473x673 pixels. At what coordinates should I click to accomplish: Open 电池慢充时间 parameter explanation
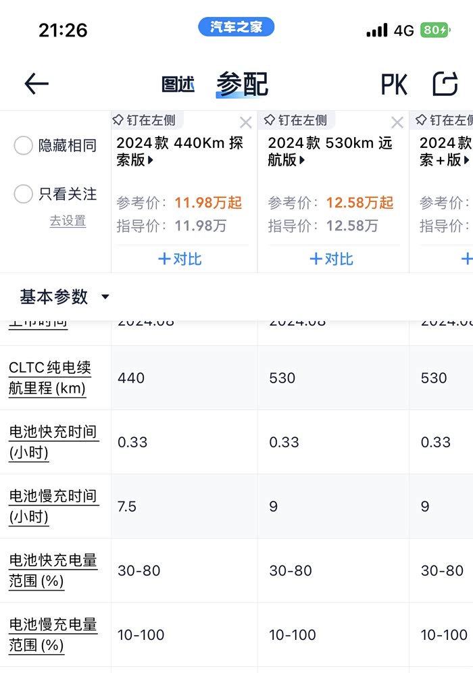click(x=53, y=506)
